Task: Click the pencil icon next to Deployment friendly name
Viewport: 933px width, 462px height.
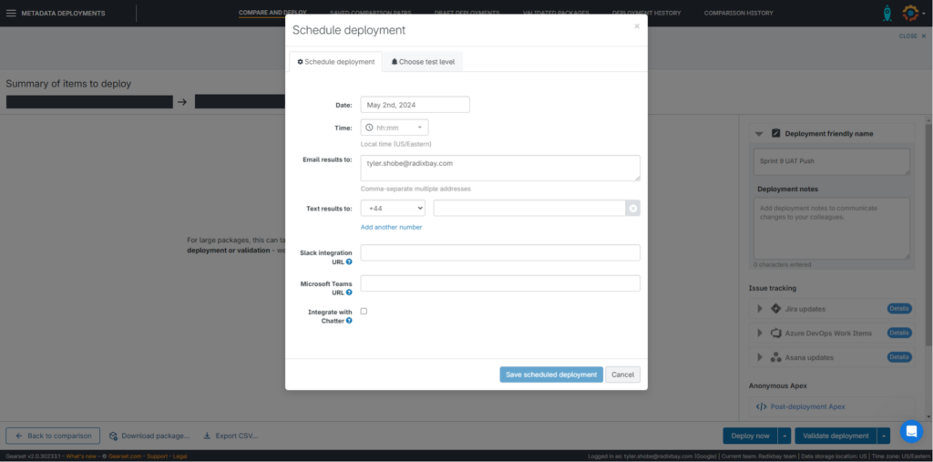Action: [775, 133]
